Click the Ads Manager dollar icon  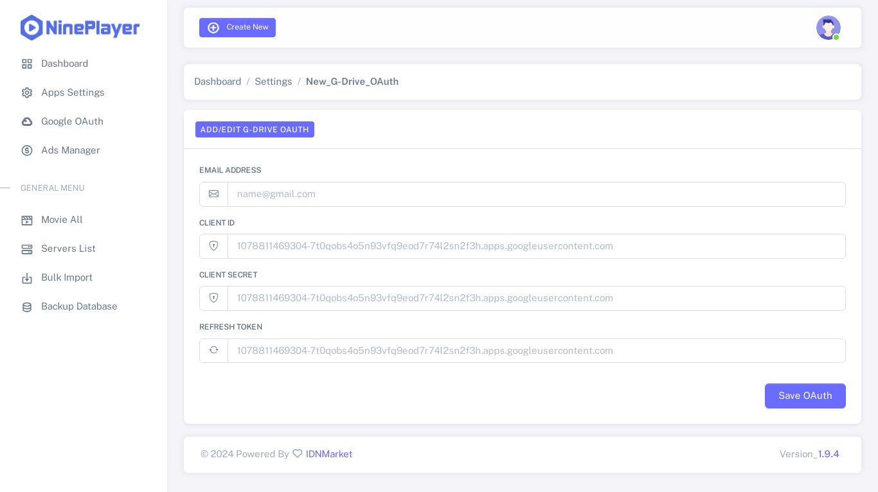27,151
